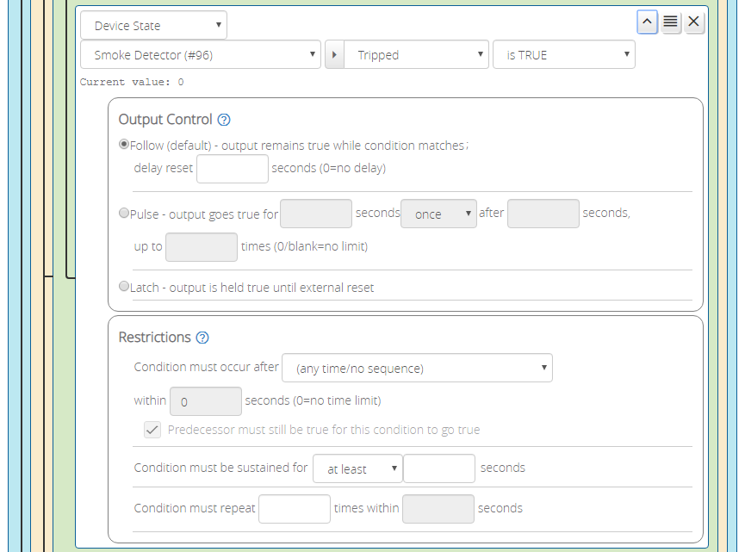Image resolution: width=745 pixels, height=552 pixels.
Task: Open the Tripped variable dropdown
Action: click(x=407, y=53)
